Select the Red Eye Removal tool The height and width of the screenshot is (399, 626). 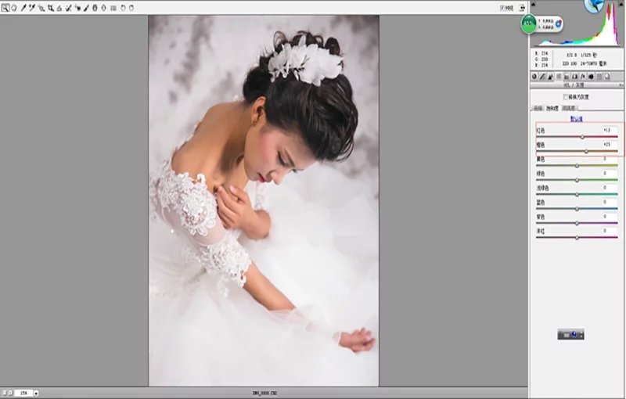coord(77,8)
